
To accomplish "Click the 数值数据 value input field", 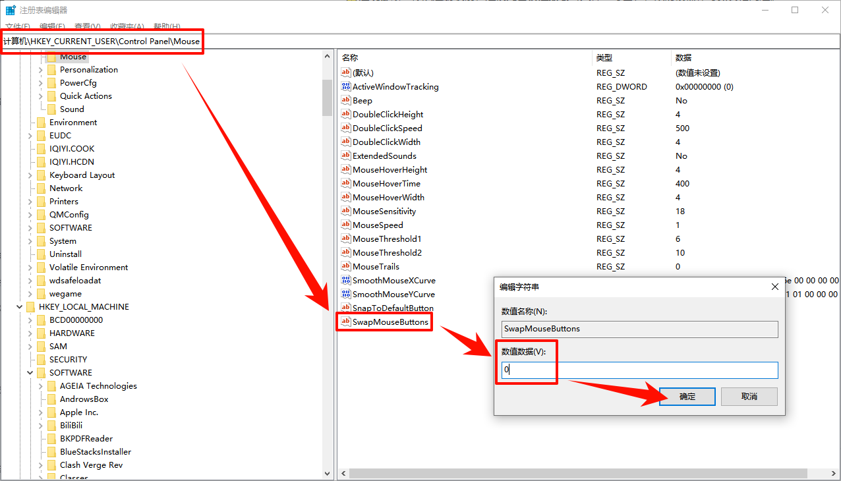I will click(x=639, y=370).
